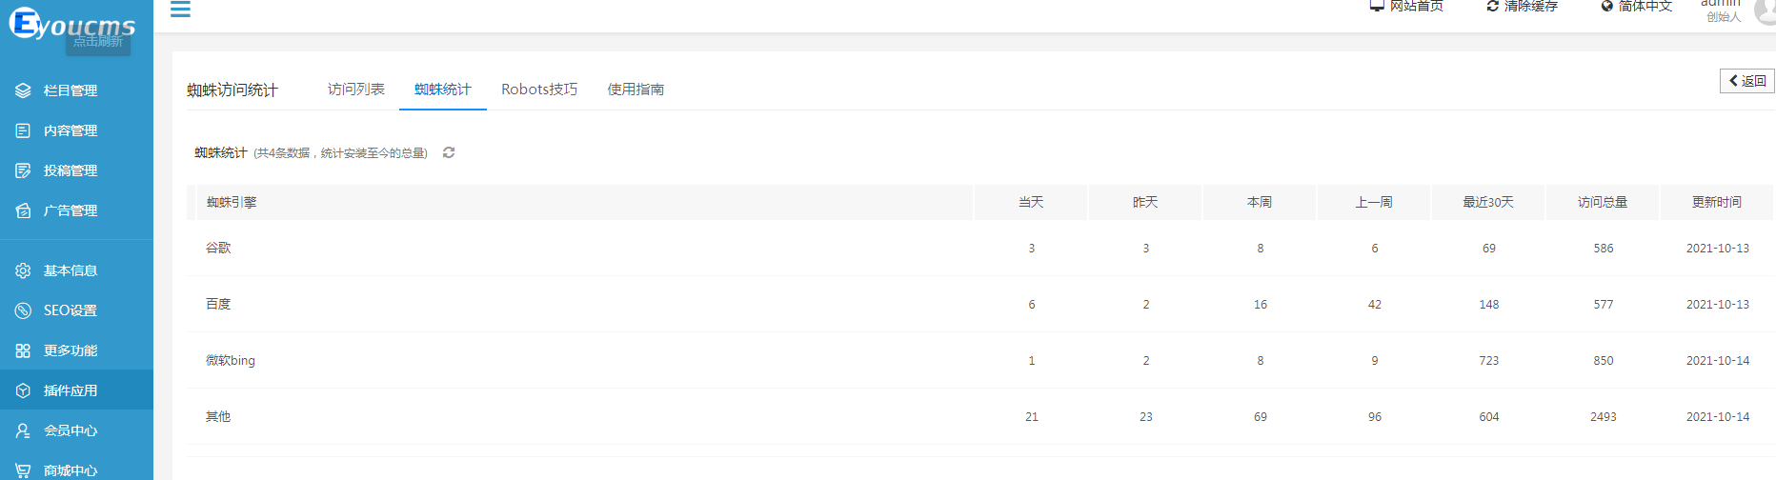Viewport: 1776px width, 480px height.
Task: Open SEO设置 via its sidebar icon
Action: pyautogui.click(x=23, y=310)
